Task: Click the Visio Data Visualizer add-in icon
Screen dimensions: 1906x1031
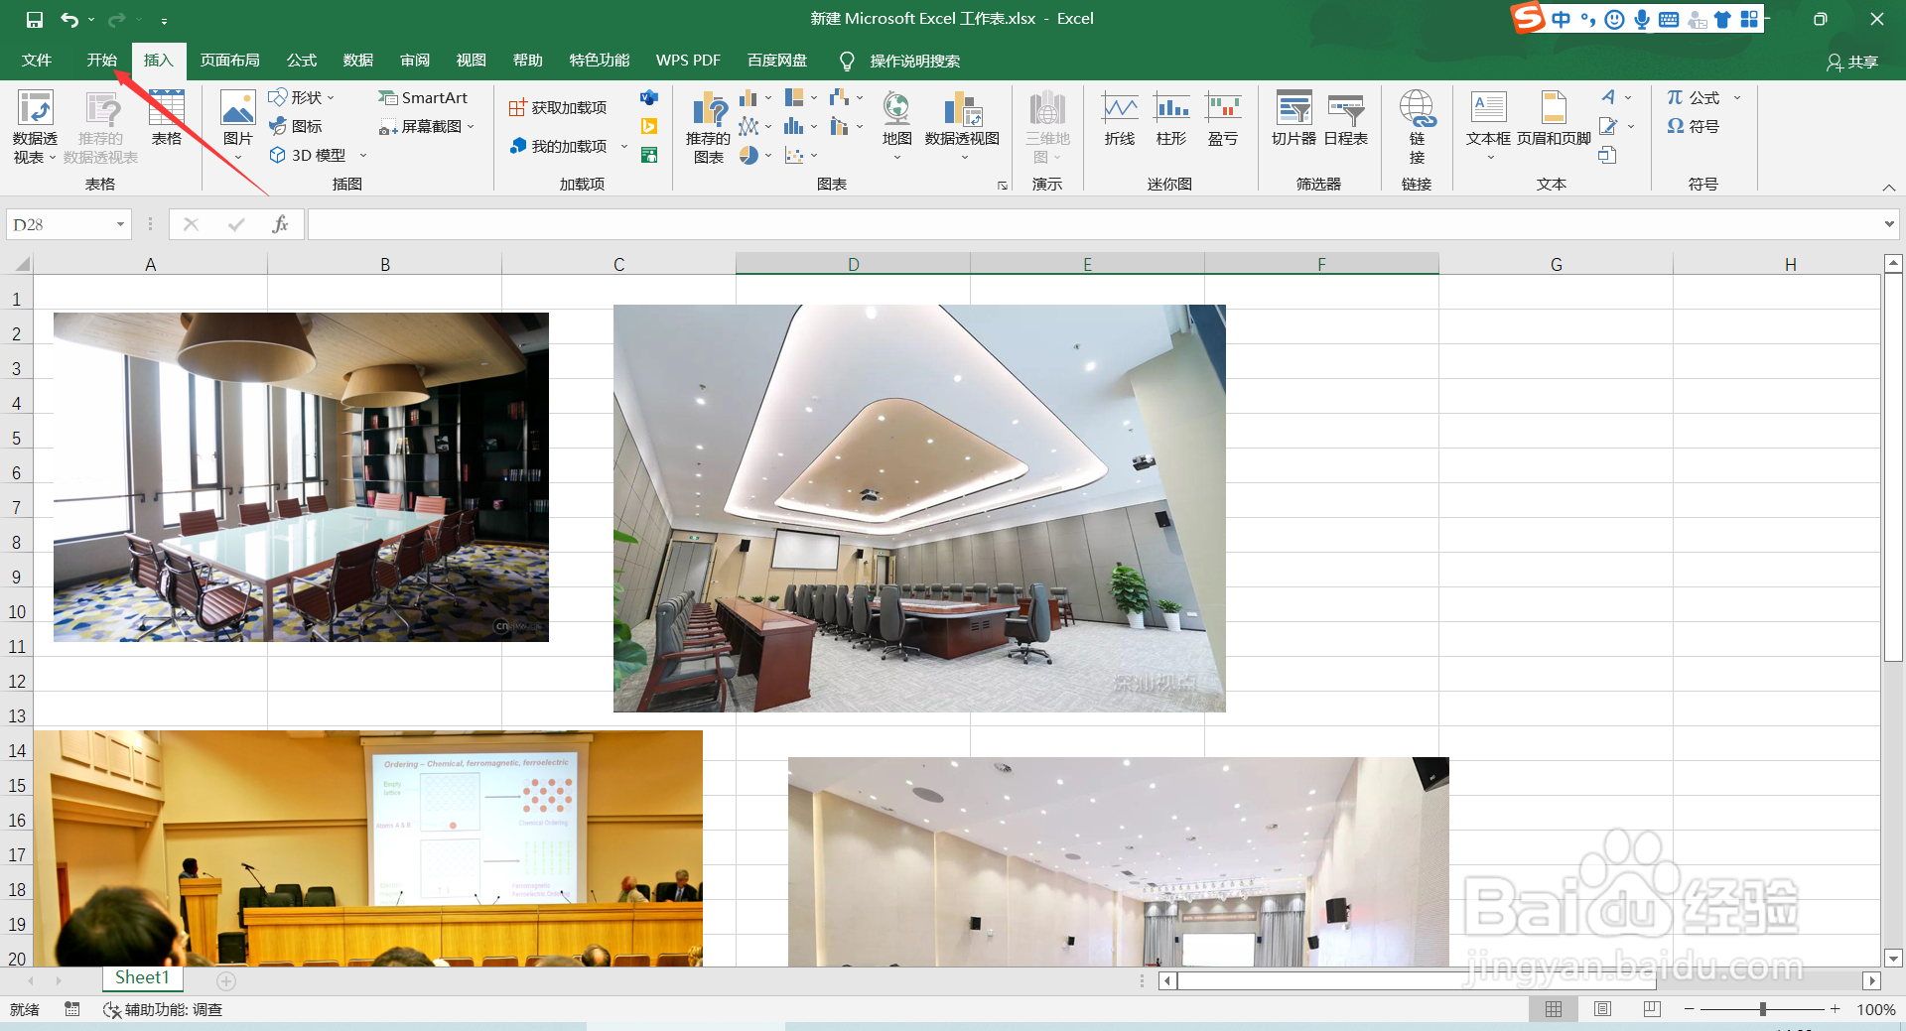Action: pos(649,97)
